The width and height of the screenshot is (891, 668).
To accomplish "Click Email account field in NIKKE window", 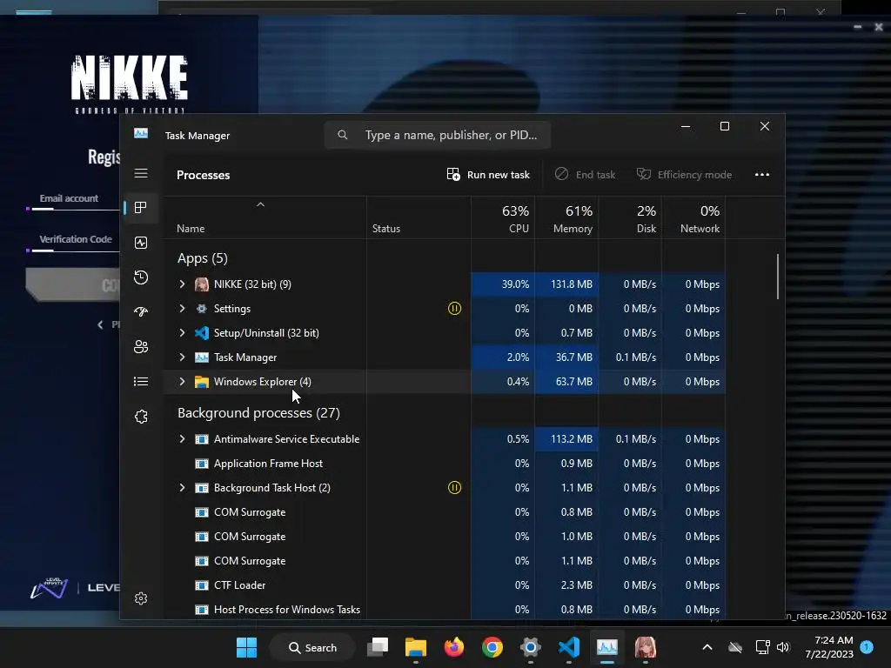I will tap(72, 201).
